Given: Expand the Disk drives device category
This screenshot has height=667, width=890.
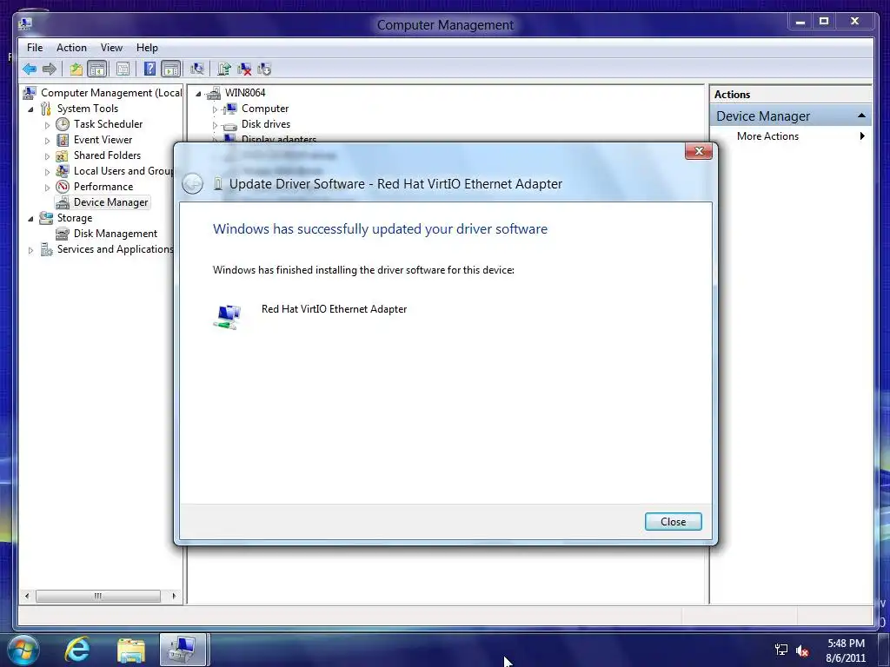Looking at the screenshot, I should [x=215, y=125].
